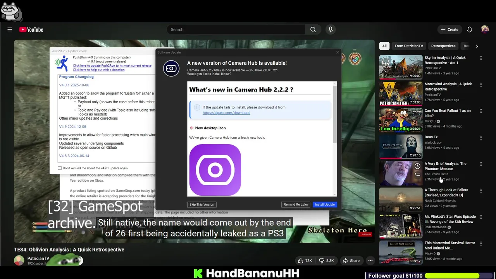Click the purple Camera Hub icon image
This screenshot has height=279, width=496.
point(215,170)
